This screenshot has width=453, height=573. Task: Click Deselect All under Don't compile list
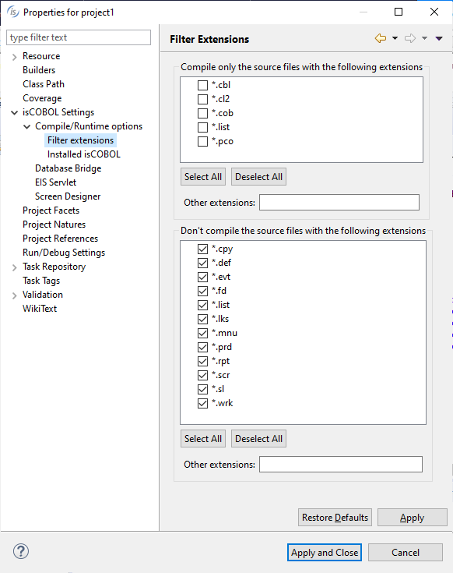[x=258, y=438]
